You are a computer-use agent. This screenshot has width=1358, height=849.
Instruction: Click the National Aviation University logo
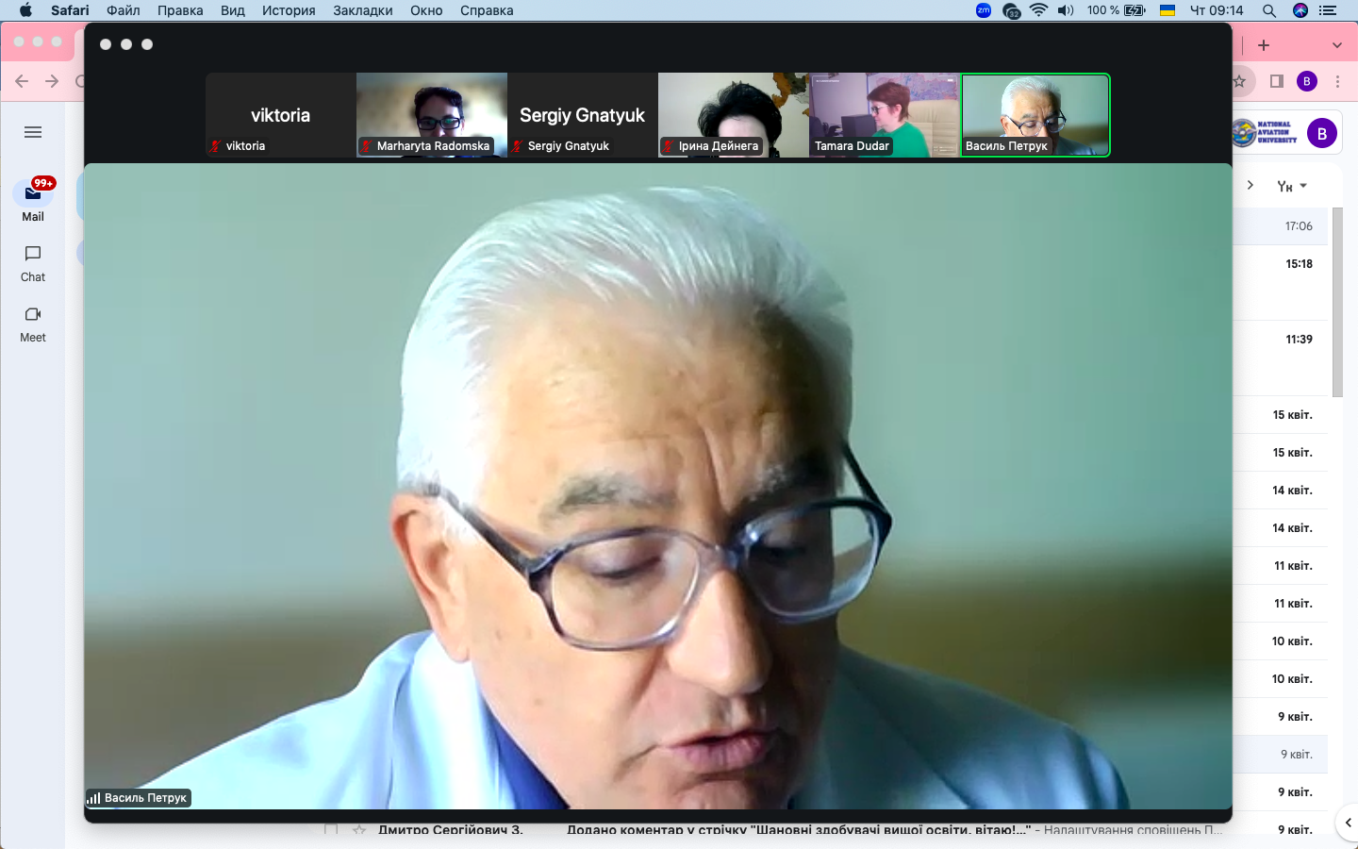coord(1266,133)
